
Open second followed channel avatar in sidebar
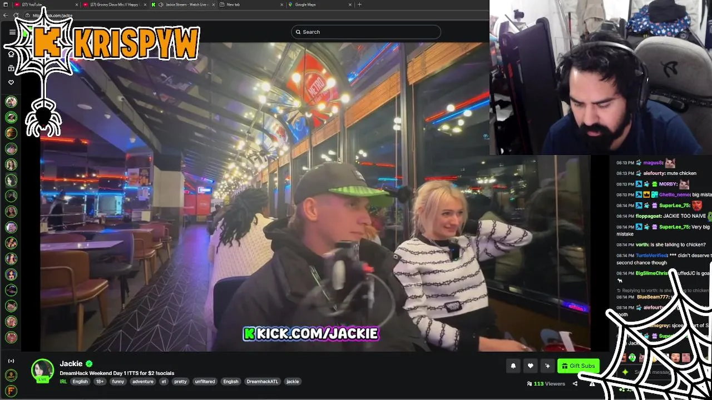pos(11,117)
